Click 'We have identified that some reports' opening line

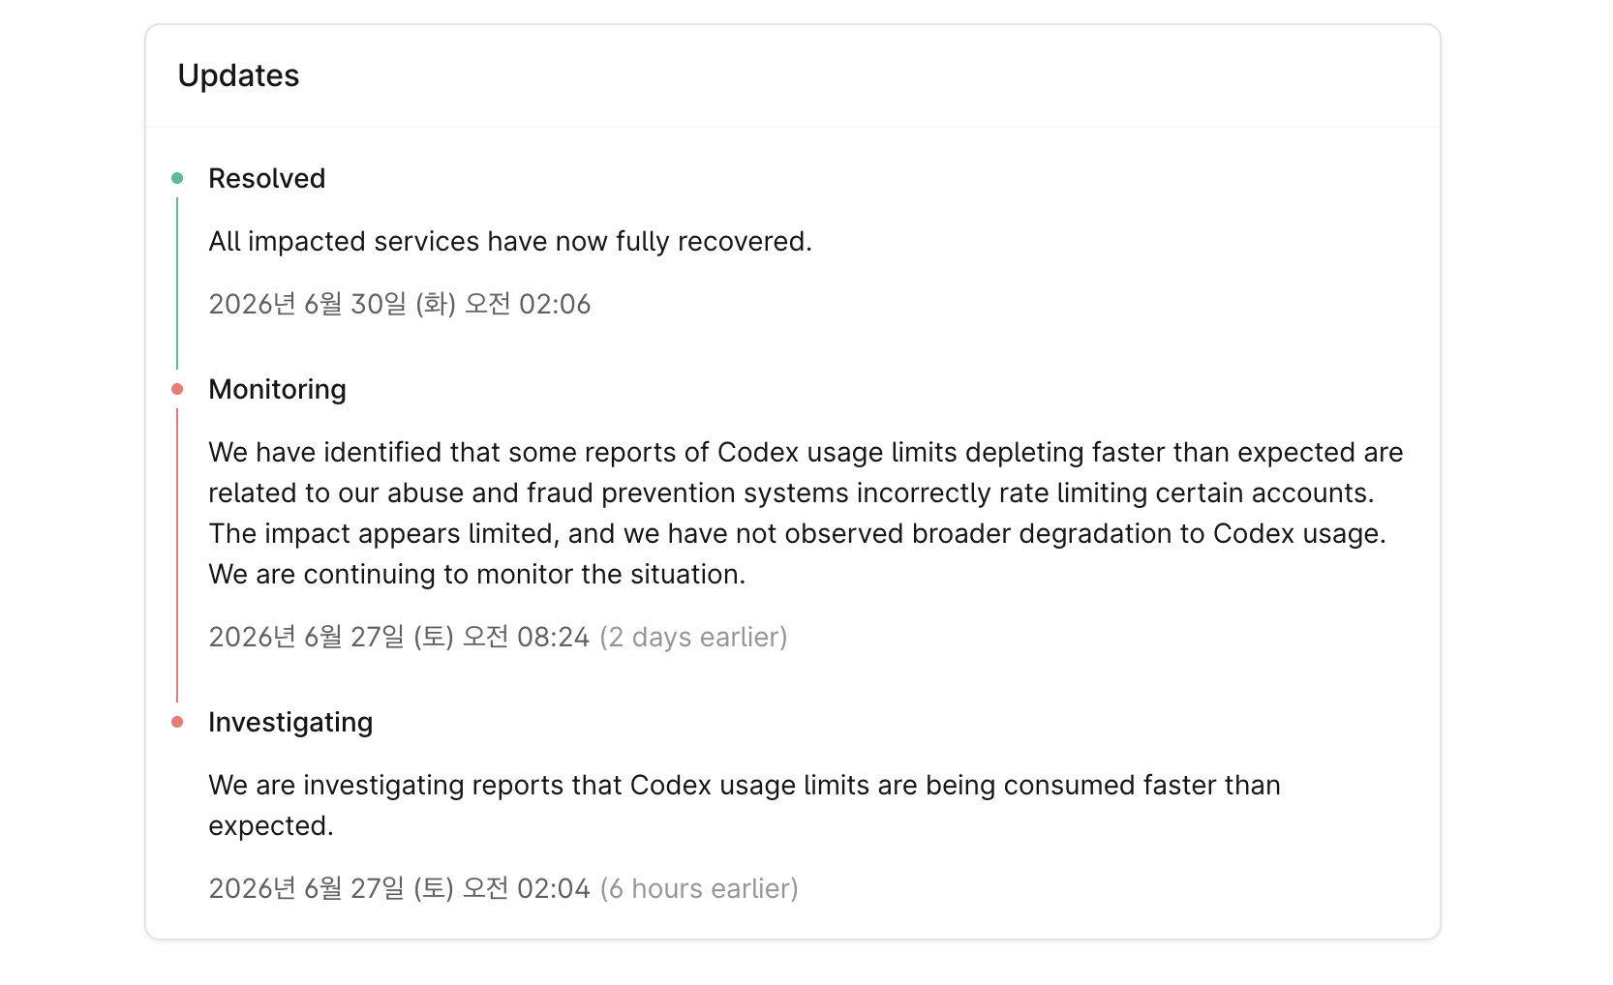(806, 452)
